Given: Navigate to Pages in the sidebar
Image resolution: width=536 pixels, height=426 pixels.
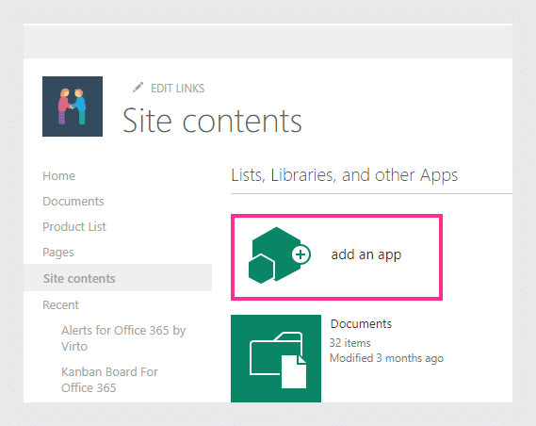Looking at the screenshot, I should 58,253.
